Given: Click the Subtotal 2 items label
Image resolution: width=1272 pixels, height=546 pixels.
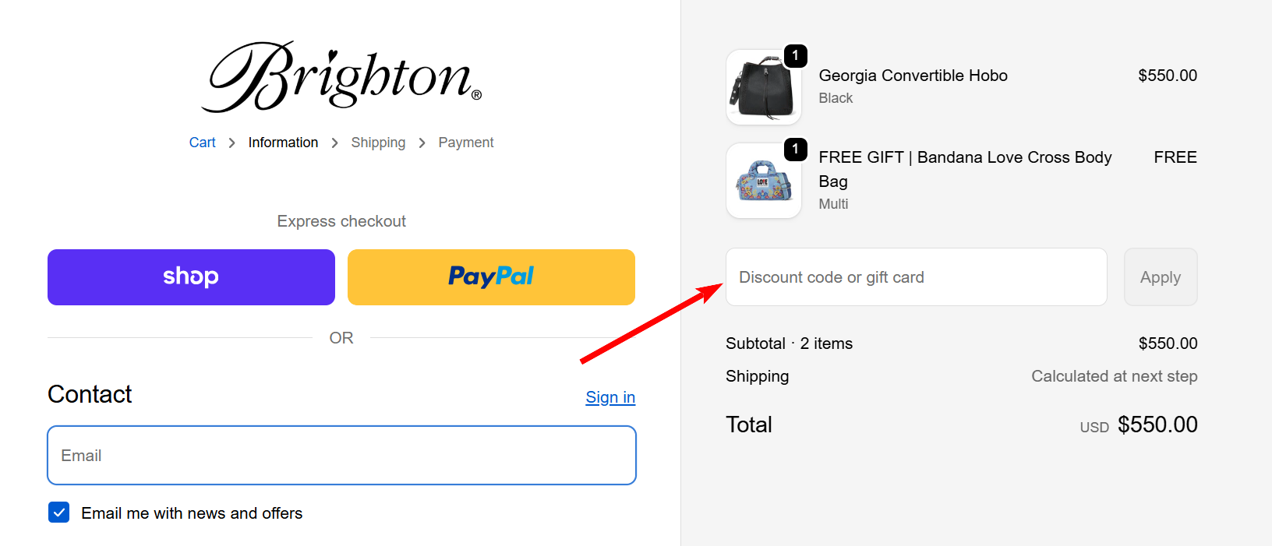Looking at the screenshot, I should tap(789, 343).
